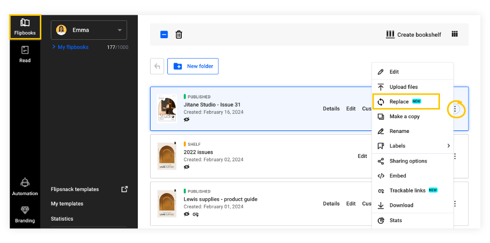This screenshot has width=490, height=243.
Task: Open Statistics in the sidebar
Action: 62,219
